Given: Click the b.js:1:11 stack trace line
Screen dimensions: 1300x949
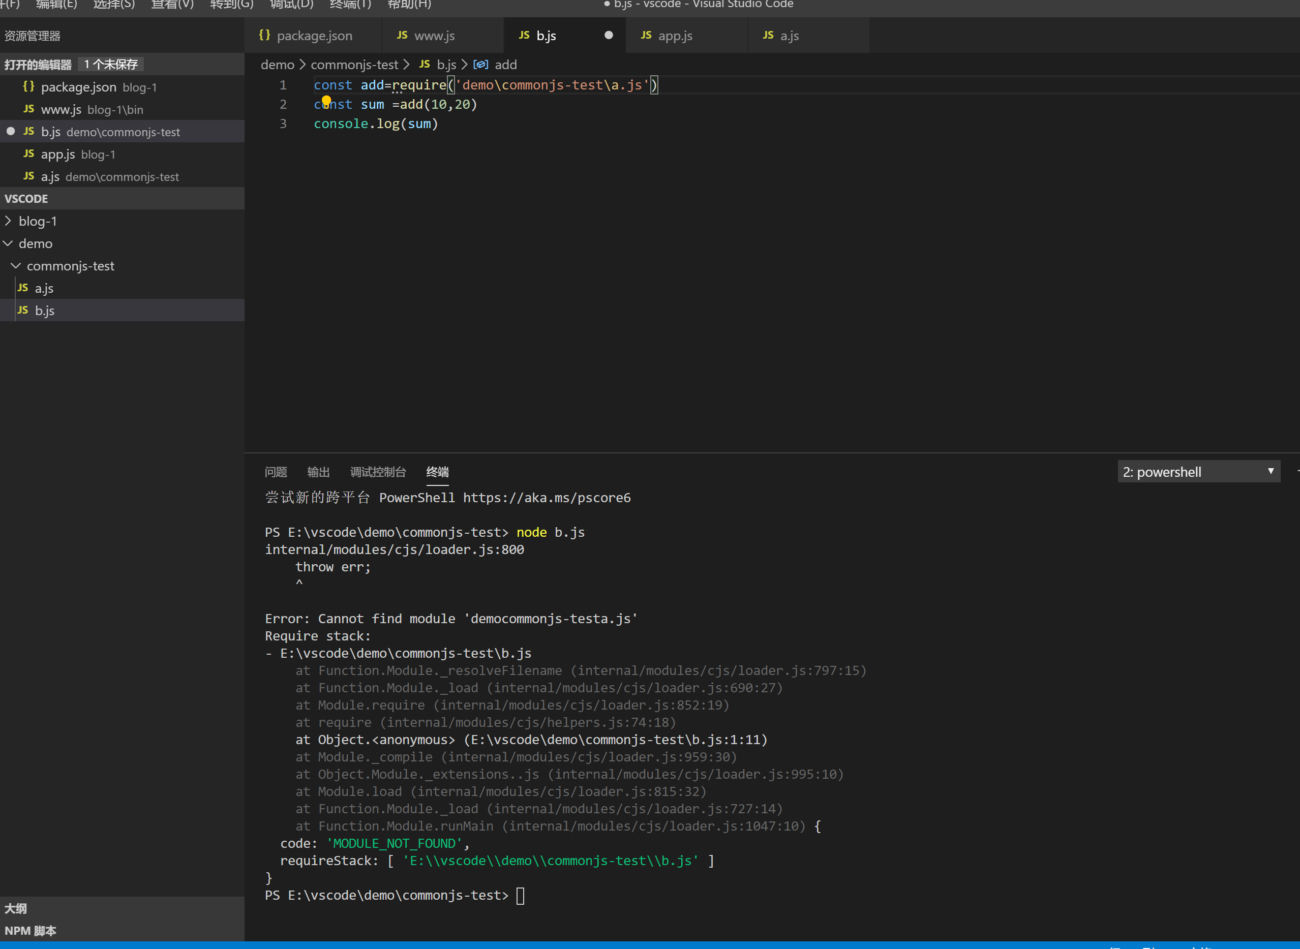Looking at the screenshot, I should pos(531,739).
